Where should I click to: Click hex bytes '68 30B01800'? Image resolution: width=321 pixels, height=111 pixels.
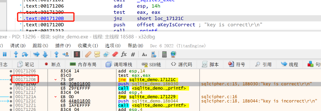(76, 84)
